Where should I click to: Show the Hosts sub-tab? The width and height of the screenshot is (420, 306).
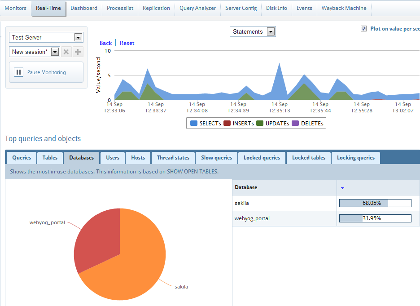coord(138,158)
